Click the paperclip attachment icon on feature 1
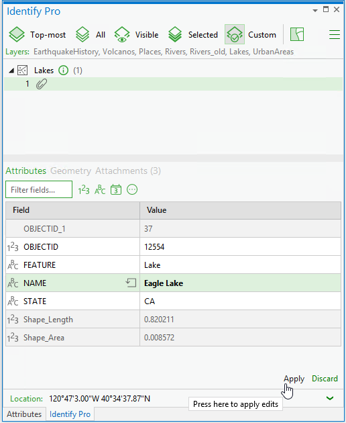This screenshot has width=346, height=423. 42,84
